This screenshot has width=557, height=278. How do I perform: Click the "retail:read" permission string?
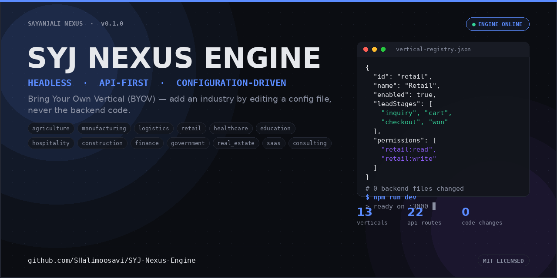pos(409,149)
